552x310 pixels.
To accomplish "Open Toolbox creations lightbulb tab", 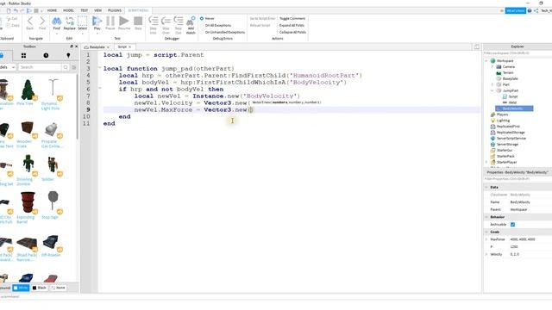I will (x=68, y=55).
